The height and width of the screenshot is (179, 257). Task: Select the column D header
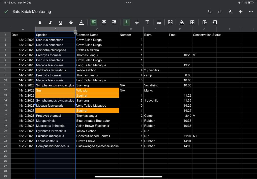[131, 29]
